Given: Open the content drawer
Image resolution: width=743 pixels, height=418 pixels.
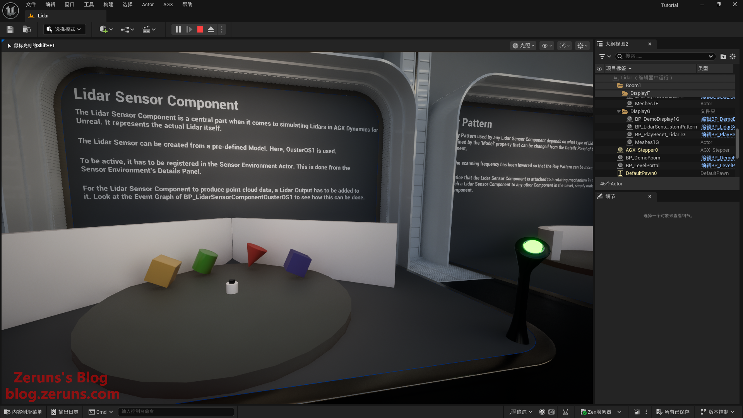Looking at the screenshot, I should point(23,412).
